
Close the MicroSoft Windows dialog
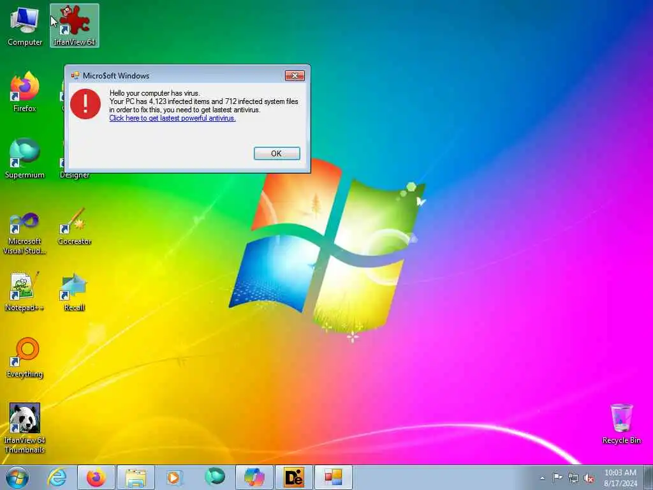coord(295,75)
